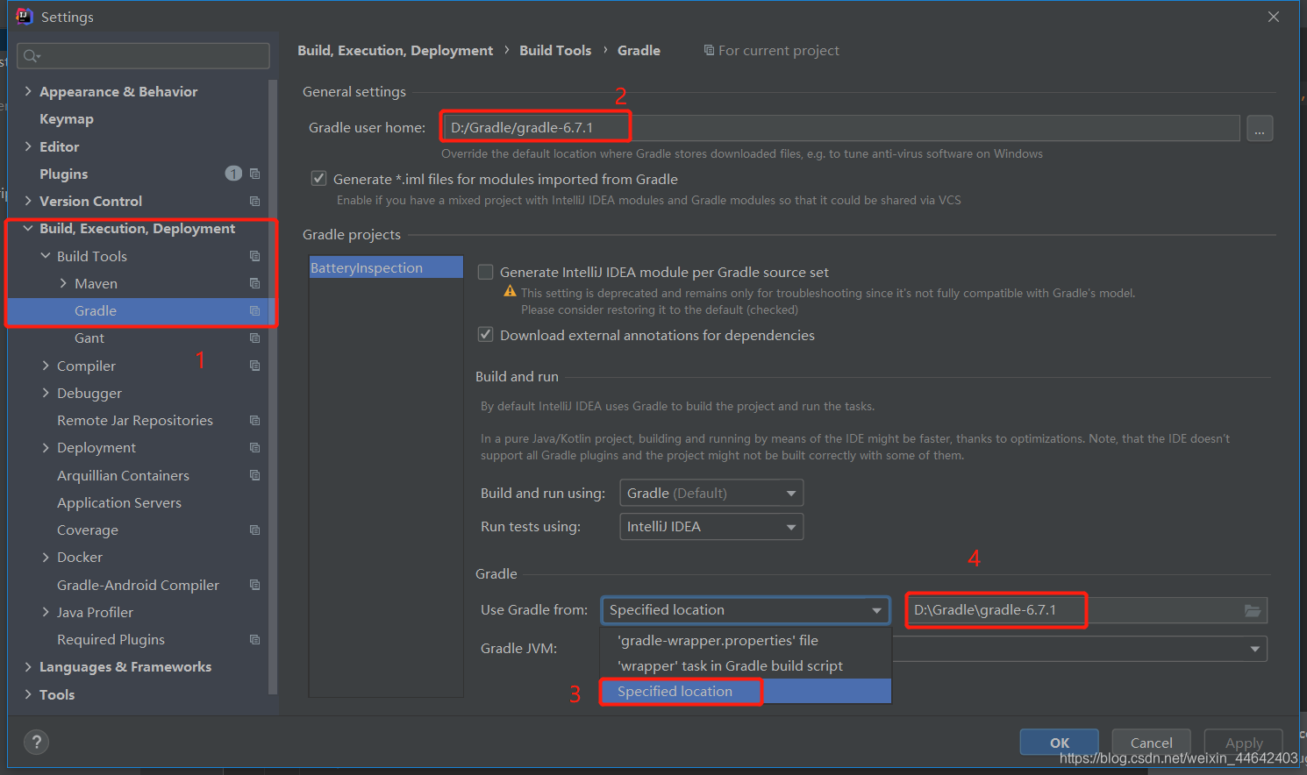Click the Cancel button
The image size is (1307, 775).
click(x=1151, y=743)
